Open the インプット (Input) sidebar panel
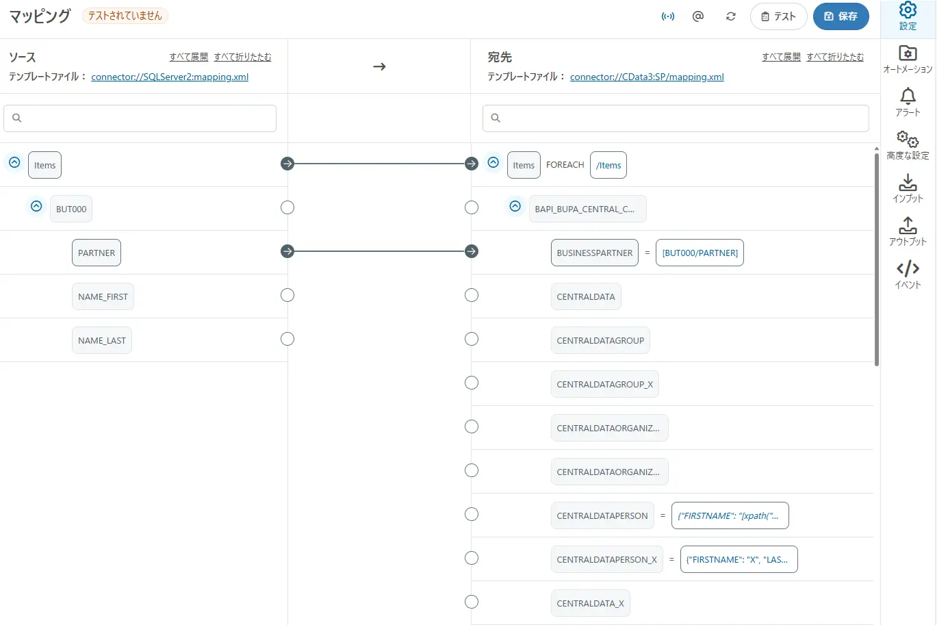The height and width of the screenshot is (625, 937). (x=907, y=188)
